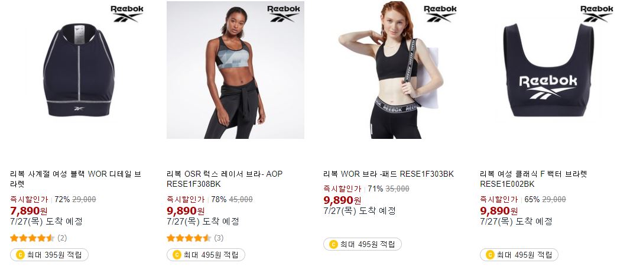
Task: Open the red-haired model black bra photo
Action: pos(392,70)
